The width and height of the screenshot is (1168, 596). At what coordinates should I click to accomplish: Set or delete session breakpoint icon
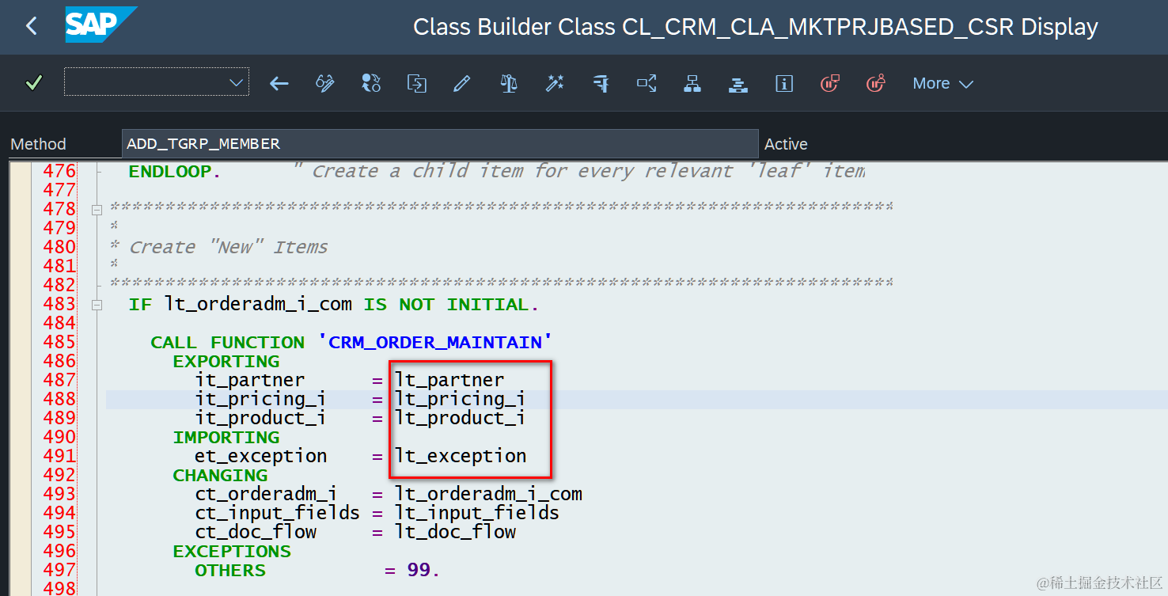pyautogui.click(x=830, y=83)
